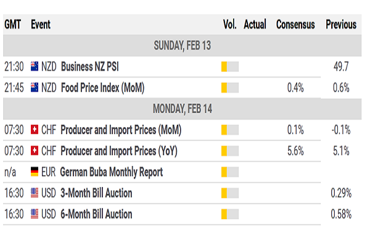Screen dimensions: 370x247
Task: Open the Producer and Import Prices (YoY) event
Action: [121, 151]
